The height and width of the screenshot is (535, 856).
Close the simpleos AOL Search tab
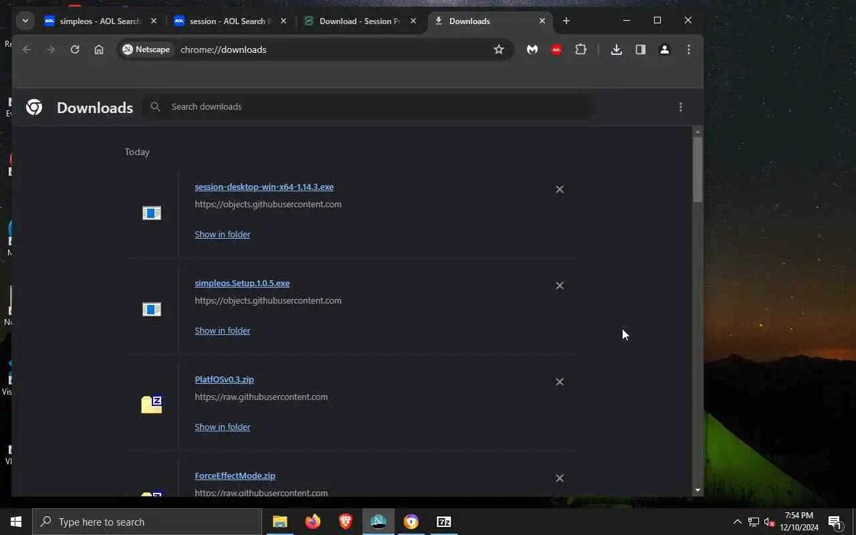(x=154, y=21)
